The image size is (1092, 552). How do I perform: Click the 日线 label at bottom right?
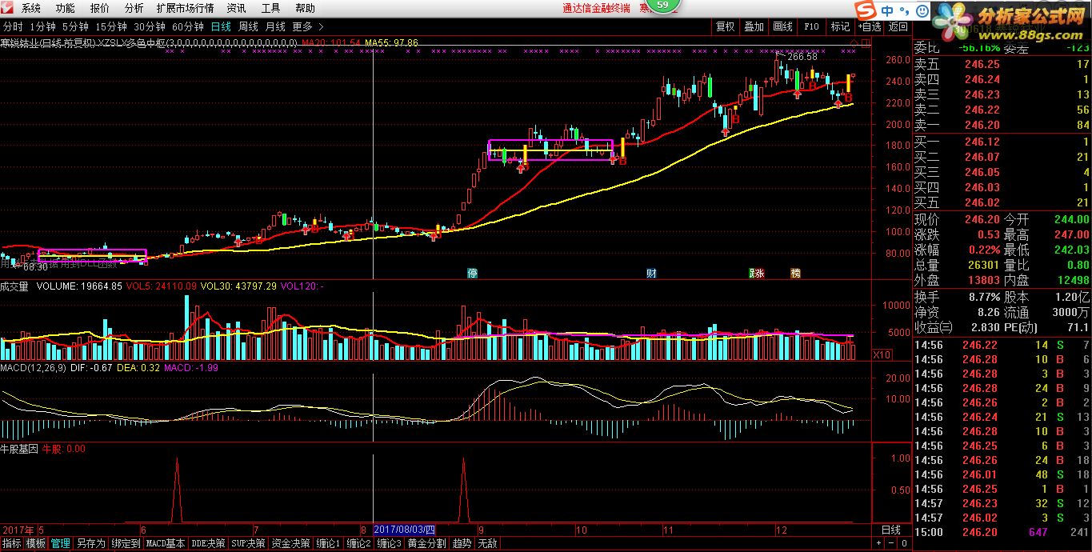tap(890, 530)
